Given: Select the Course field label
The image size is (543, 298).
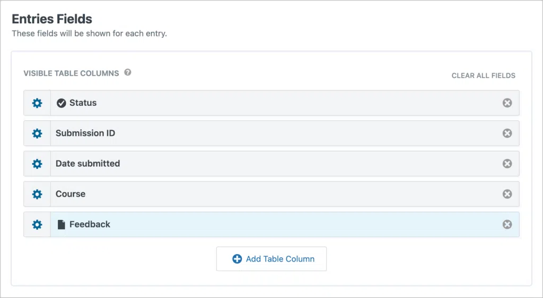Looking at the screenshot, I should (x=71, y=194).
